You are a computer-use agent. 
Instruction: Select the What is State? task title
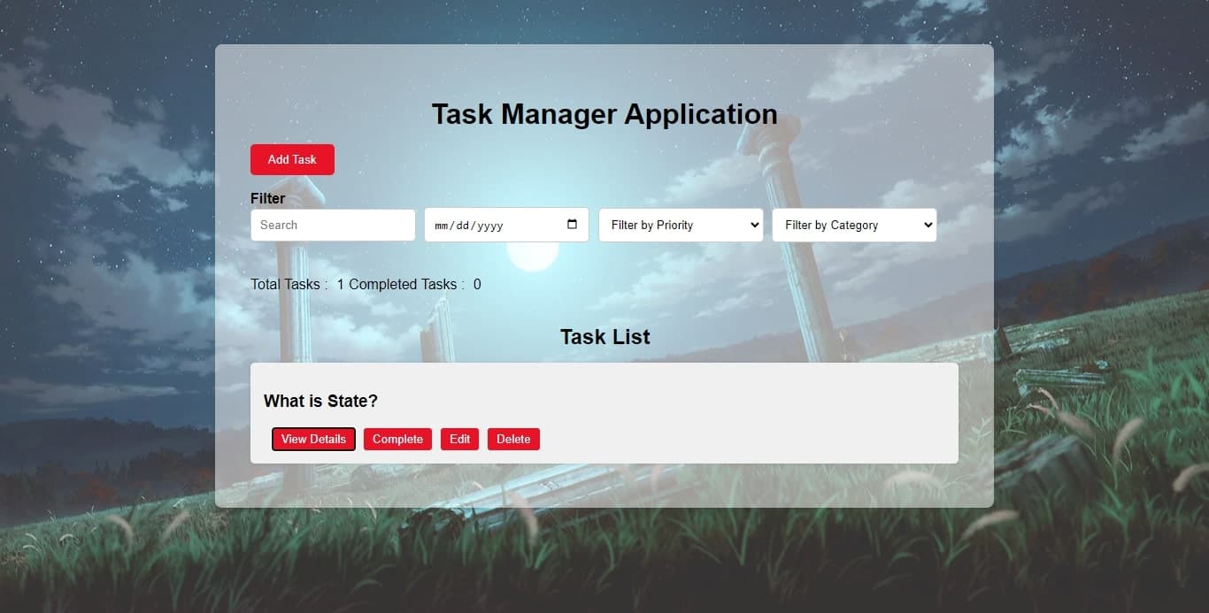point(320,401)
